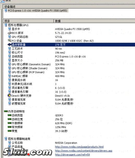Click the icon beside GPU 核心频率 (ROP Domain)

[x=9, y=72]
